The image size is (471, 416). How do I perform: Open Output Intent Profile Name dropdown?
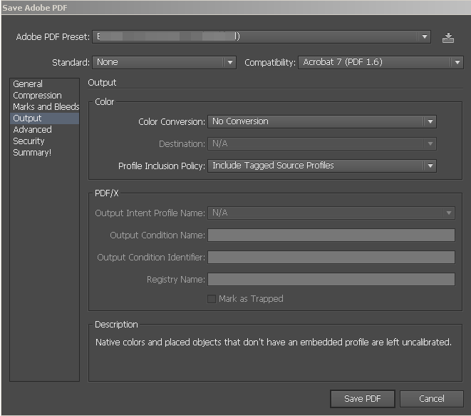tap(331, 213)
